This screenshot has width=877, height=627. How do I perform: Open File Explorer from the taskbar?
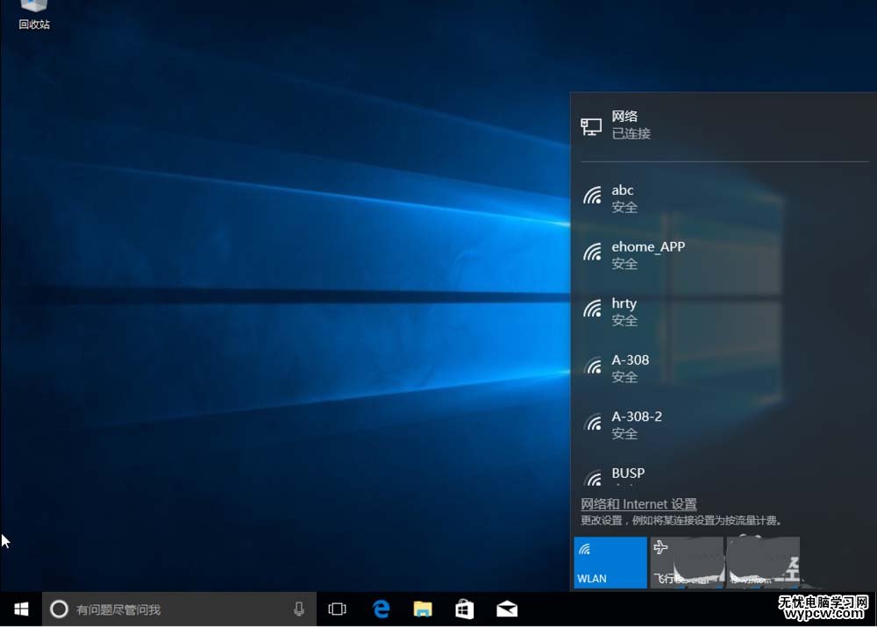coord(423,609)
